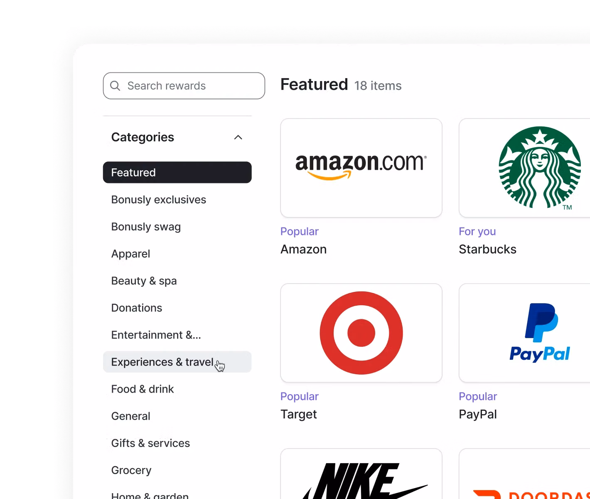This screenshot has width=590, height=499.
Task: Collapse the Categories section chevron
Action: point(238,137)
